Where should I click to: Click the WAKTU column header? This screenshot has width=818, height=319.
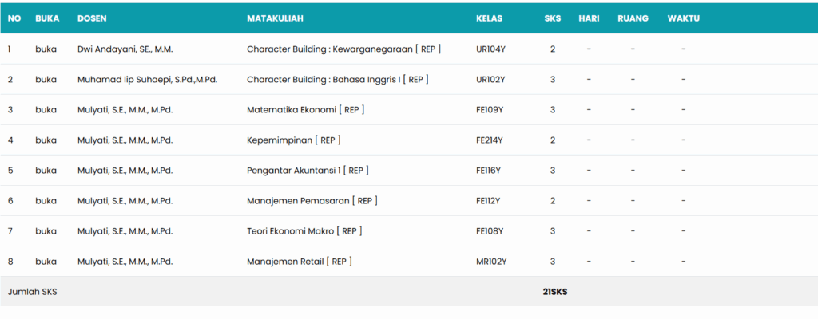pos(683,18)
